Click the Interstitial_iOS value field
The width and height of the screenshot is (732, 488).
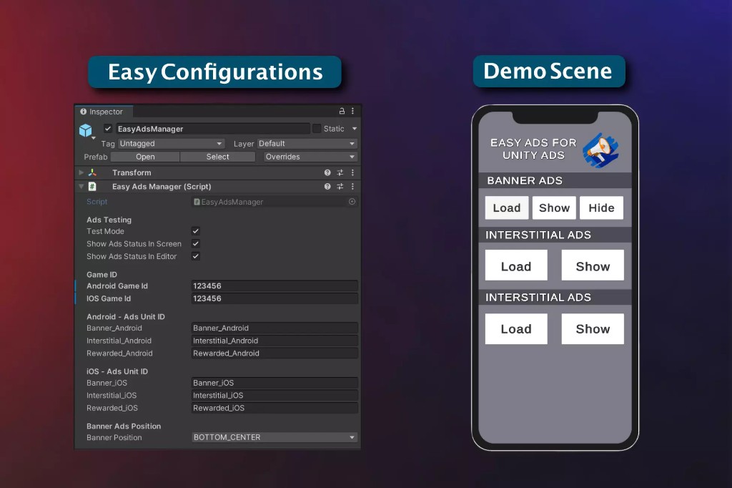click(x=274, y=395)
